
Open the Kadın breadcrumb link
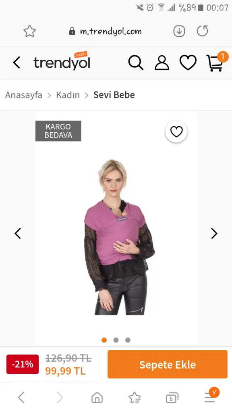click(68, 95)
